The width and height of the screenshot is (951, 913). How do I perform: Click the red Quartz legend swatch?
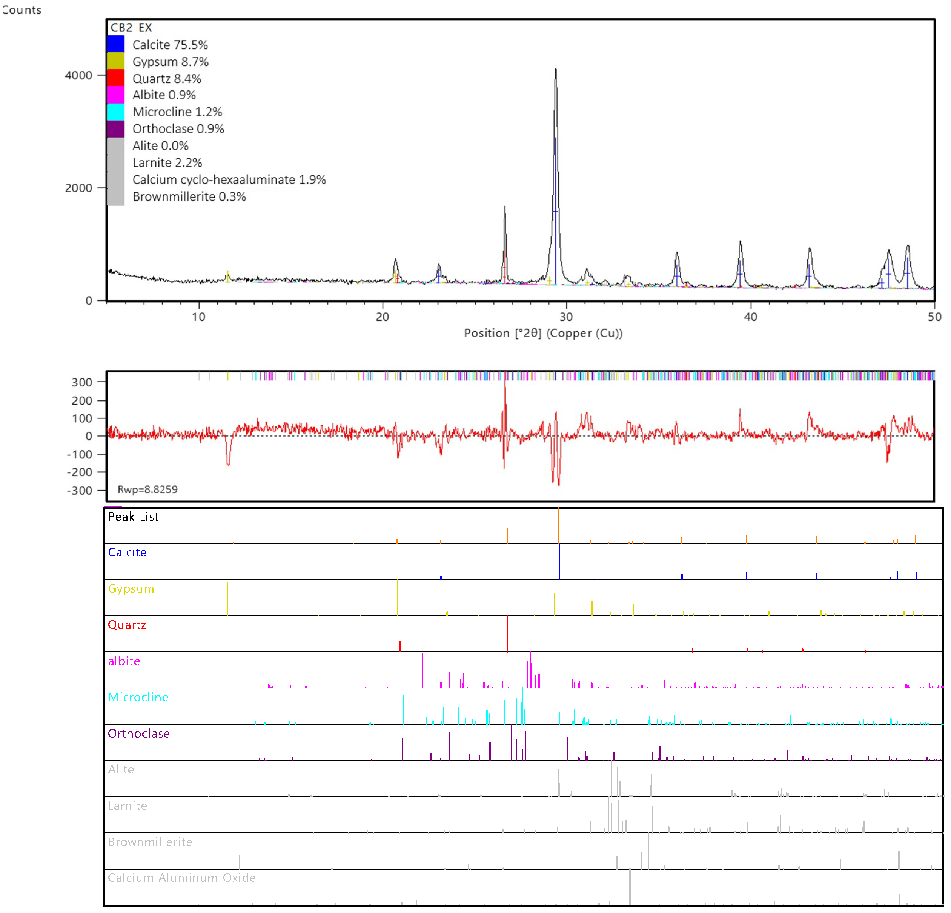(115, 78)
